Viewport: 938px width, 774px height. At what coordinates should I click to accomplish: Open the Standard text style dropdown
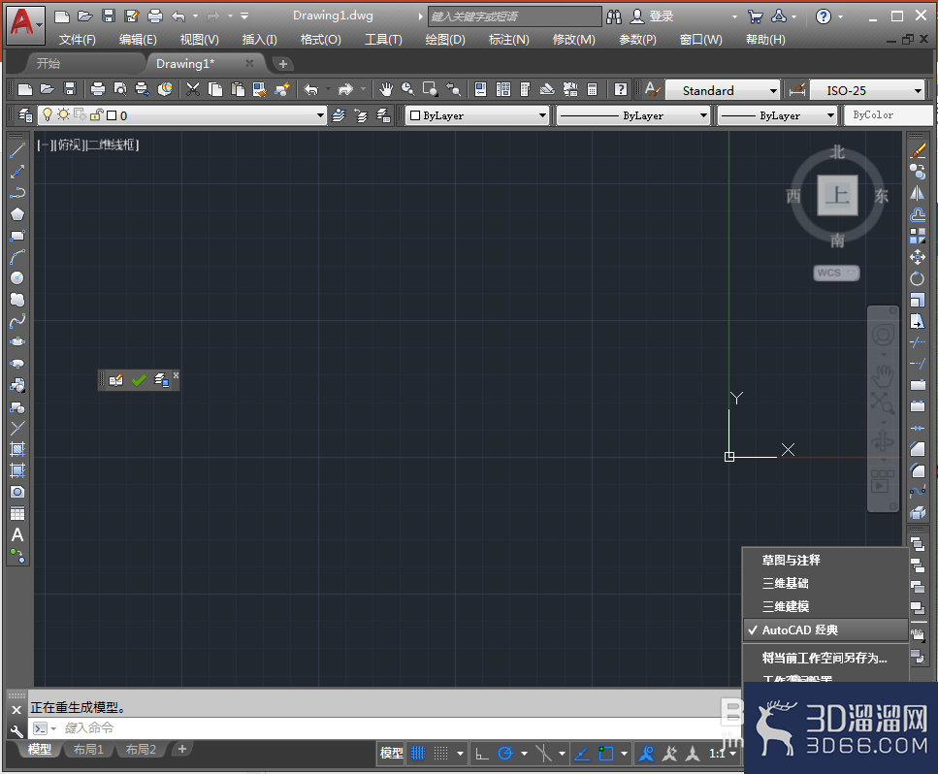coord(773,90)
